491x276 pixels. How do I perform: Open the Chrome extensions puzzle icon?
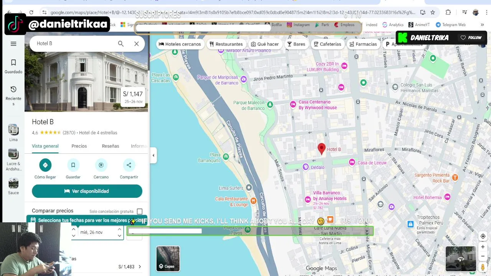448,12
